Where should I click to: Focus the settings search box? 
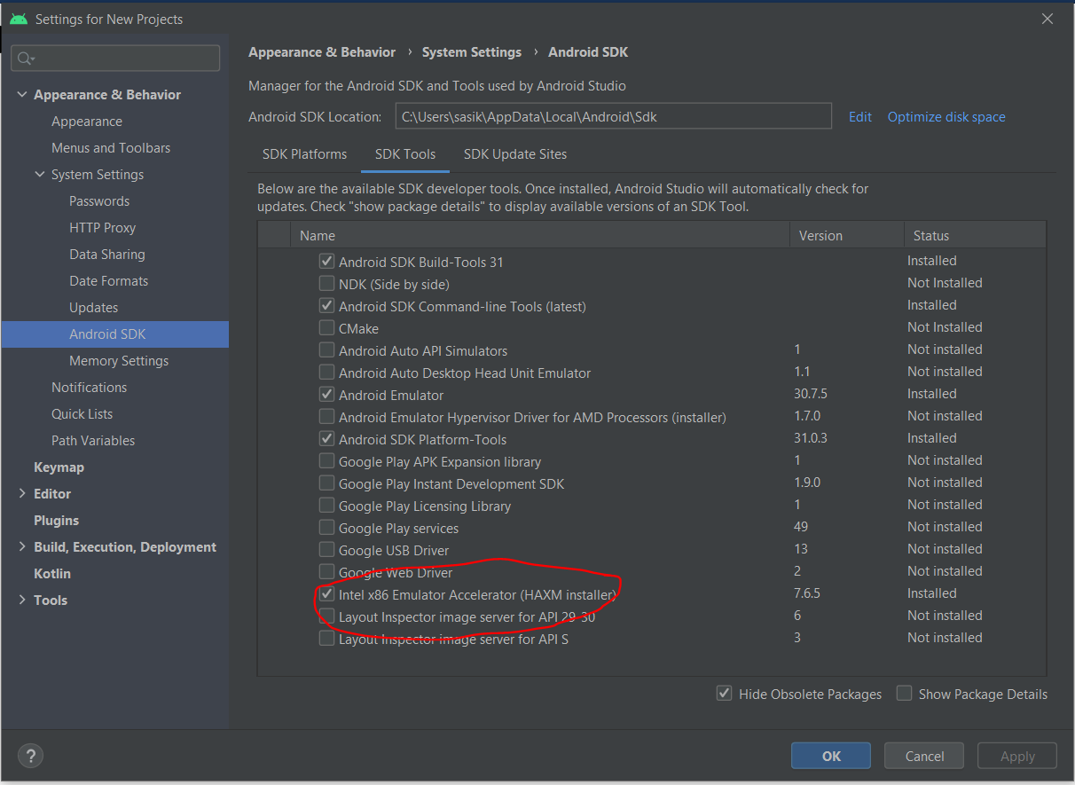(x=115, y=59)
